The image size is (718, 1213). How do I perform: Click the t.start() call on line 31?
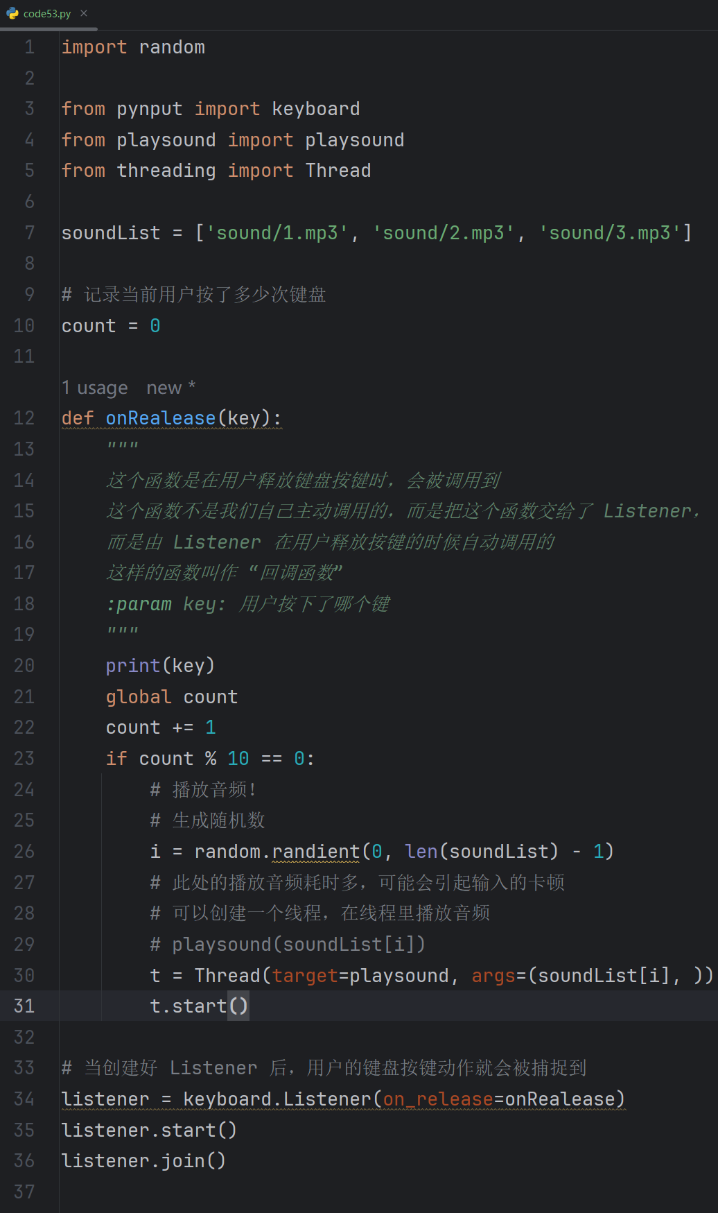click(x=198, y=1006)
